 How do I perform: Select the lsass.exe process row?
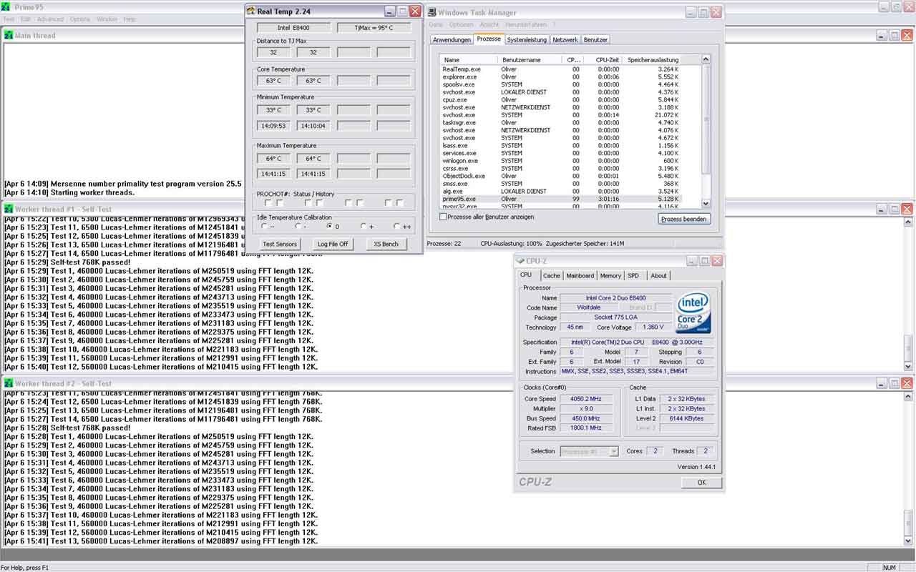click(561, 146)
